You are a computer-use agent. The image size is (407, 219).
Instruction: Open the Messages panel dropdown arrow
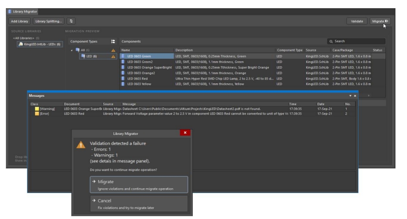350,96
